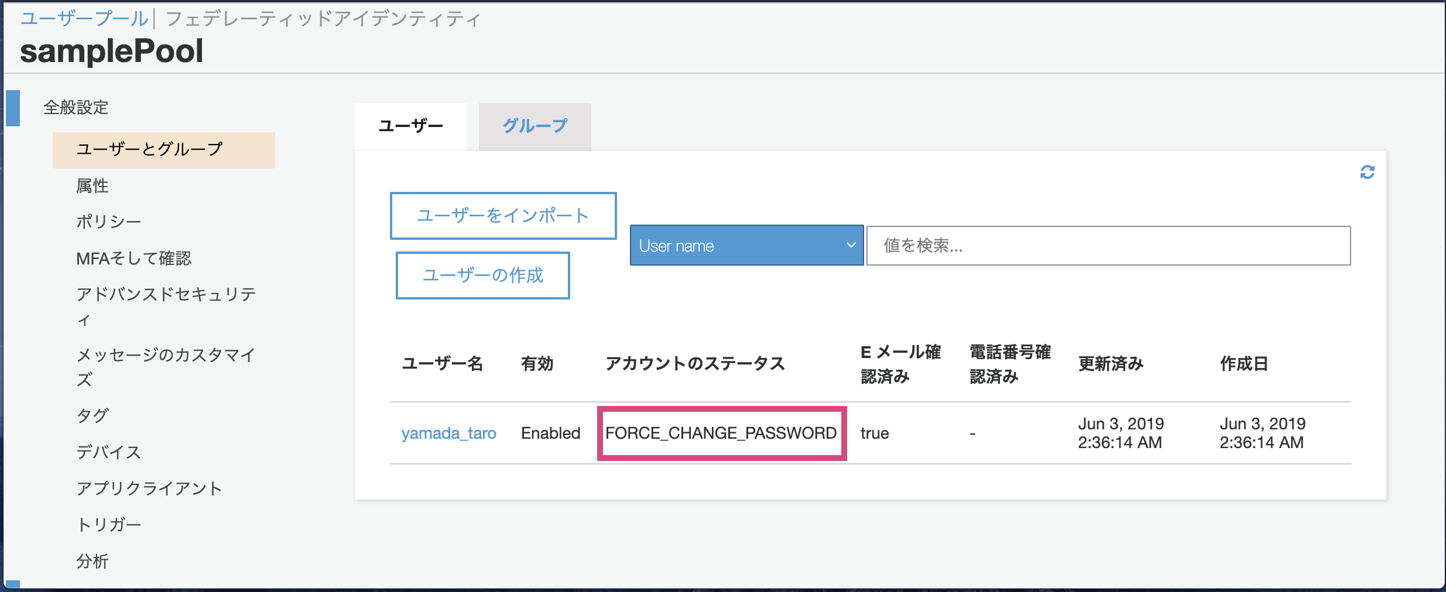The width and height of the screenshot is (1446, 592).
Task: Open 分析 in sidebar
Action: point(92,561)
